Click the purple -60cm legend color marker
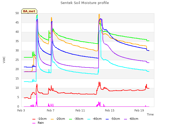 [125, 119]
